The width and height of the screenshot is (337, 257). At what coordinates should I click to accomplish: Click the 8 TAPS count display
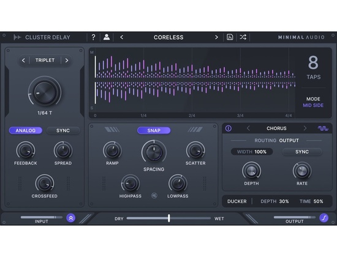click(x=313, y=67)
